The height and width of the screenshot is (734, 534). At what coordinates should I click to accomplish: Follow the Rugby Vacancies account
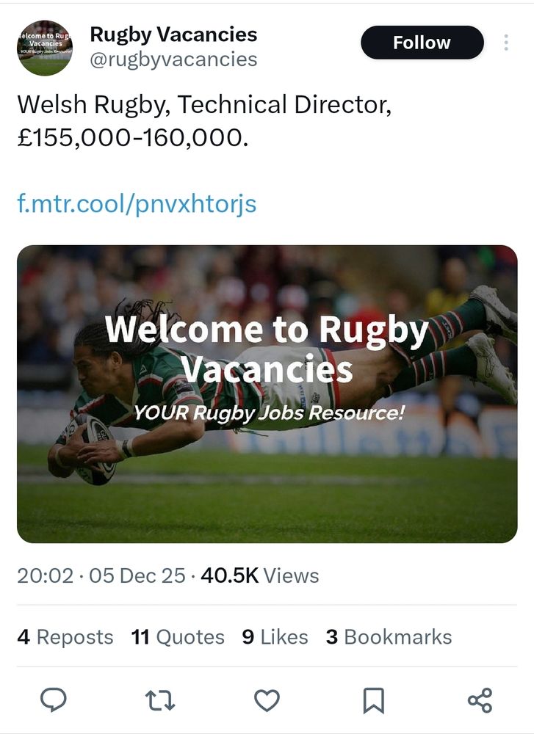coord(422,43)
